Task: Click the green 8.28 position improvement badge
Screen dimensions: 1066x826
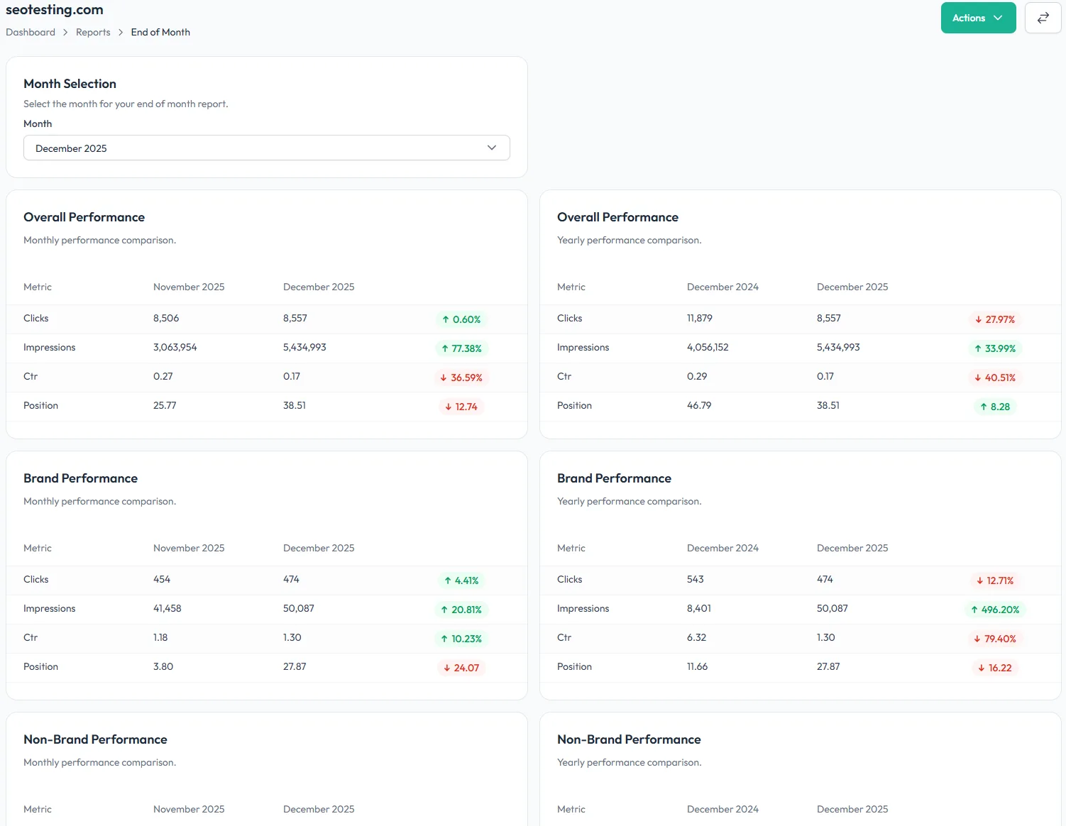Action: (x=995, y=407)
